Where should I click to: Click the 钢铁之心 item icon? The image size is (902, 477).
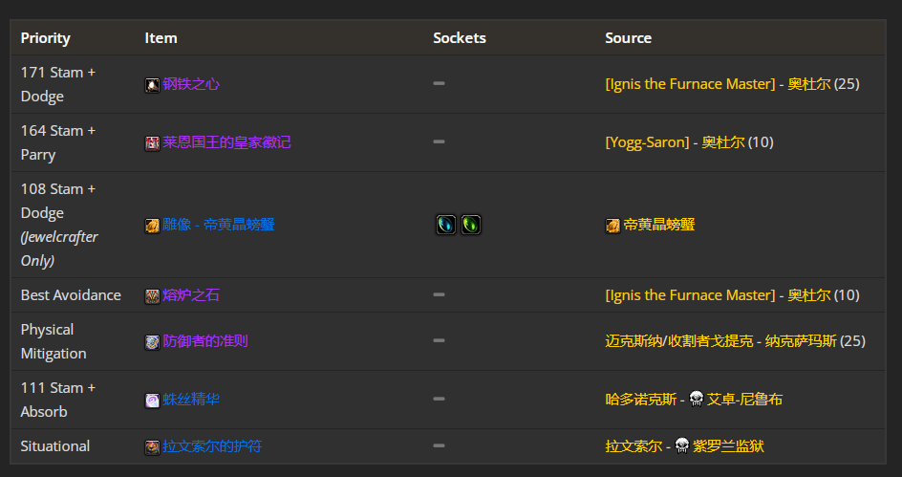coord(152,85)
